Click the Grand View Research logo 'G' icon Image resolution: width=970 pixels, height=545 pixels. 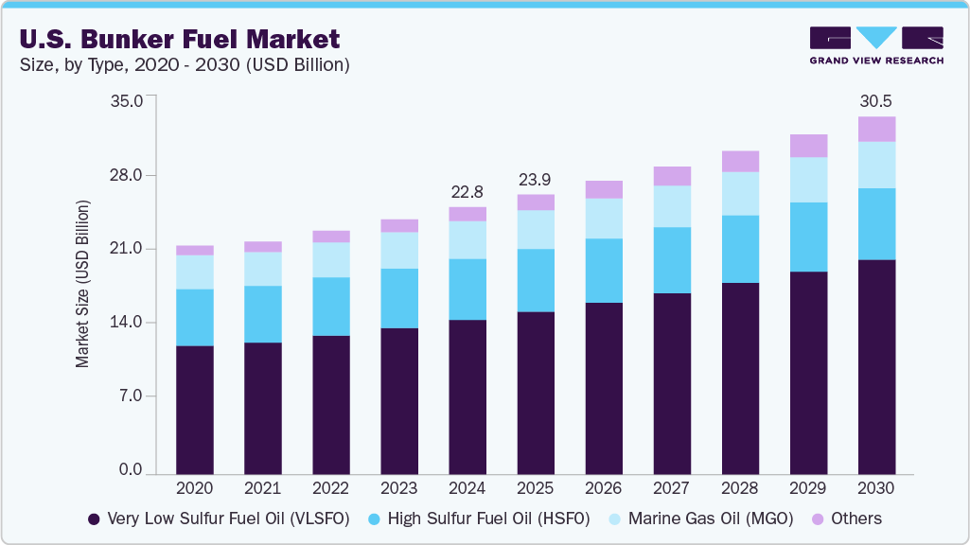click(x=828, y=36)
